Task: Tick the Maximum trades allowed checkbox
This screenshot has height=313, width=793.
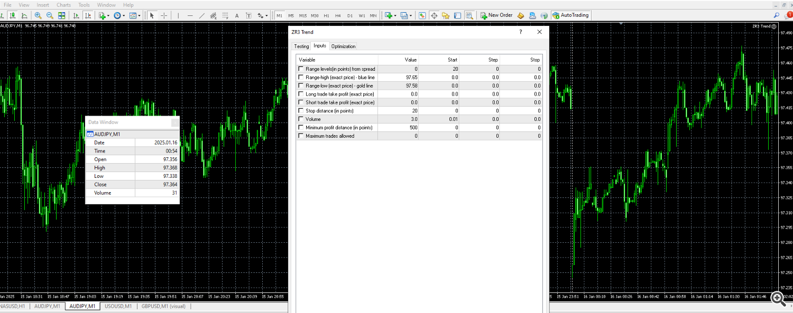Action: (x=301, y=136)
